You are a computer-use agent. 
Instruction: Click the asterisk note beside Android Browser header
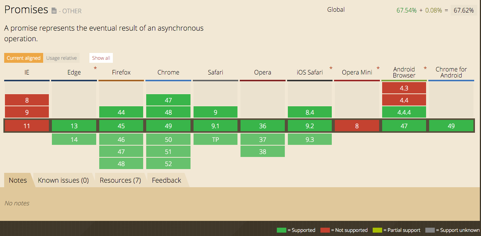425,69
